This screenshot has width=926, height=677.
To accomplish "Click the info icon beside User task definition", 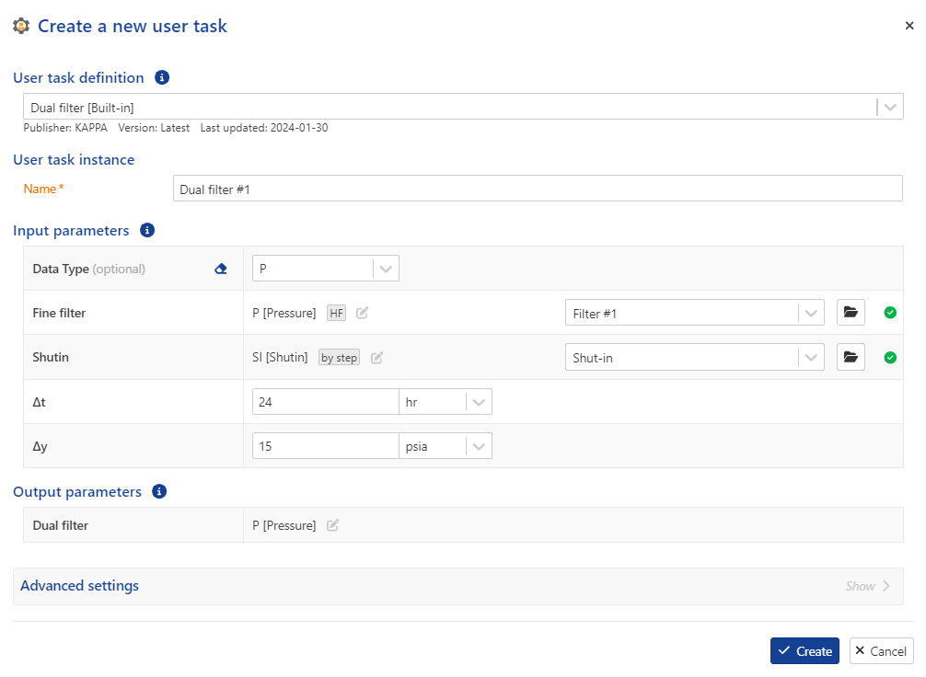I will 162,77.
